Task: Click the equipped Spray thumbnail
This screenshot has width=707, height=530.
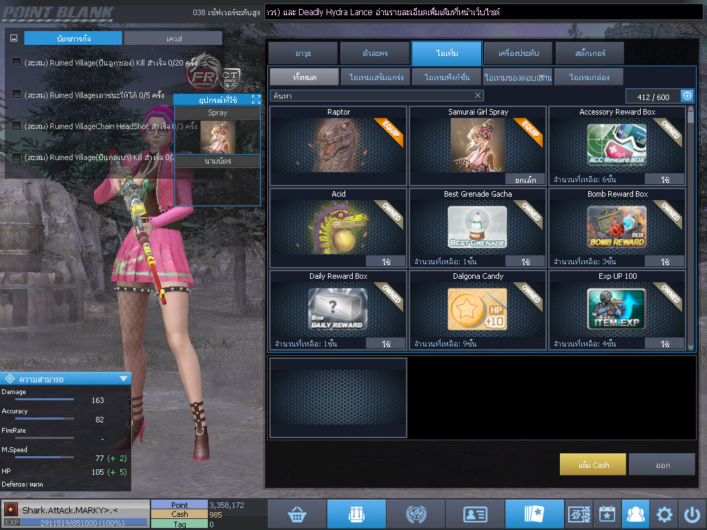Action: [x=217, y=137]
